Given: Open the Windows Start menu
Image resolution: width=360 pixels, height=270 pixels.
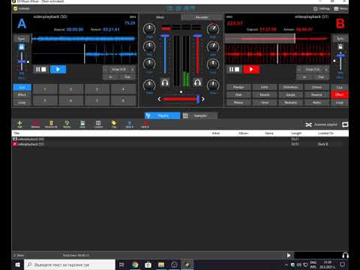Looking at the screenshot, I should pyautogui.click(x=17, y=265).
